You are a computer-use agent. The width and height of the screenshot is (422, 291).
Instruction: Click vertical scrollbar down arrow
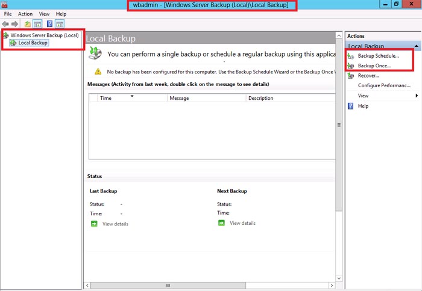click(x=339, y=278)
